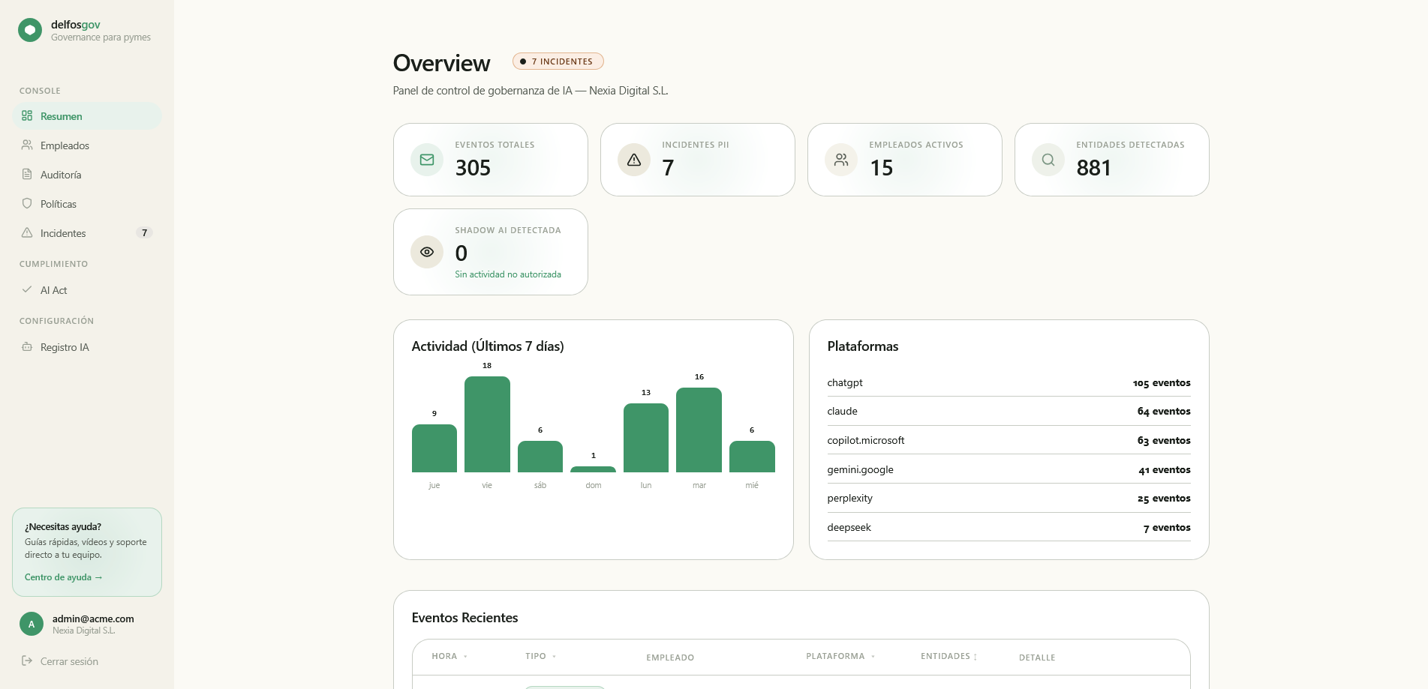Click the Auditoría document icon
Viewport: 1428px width, 689px height.
27,174
